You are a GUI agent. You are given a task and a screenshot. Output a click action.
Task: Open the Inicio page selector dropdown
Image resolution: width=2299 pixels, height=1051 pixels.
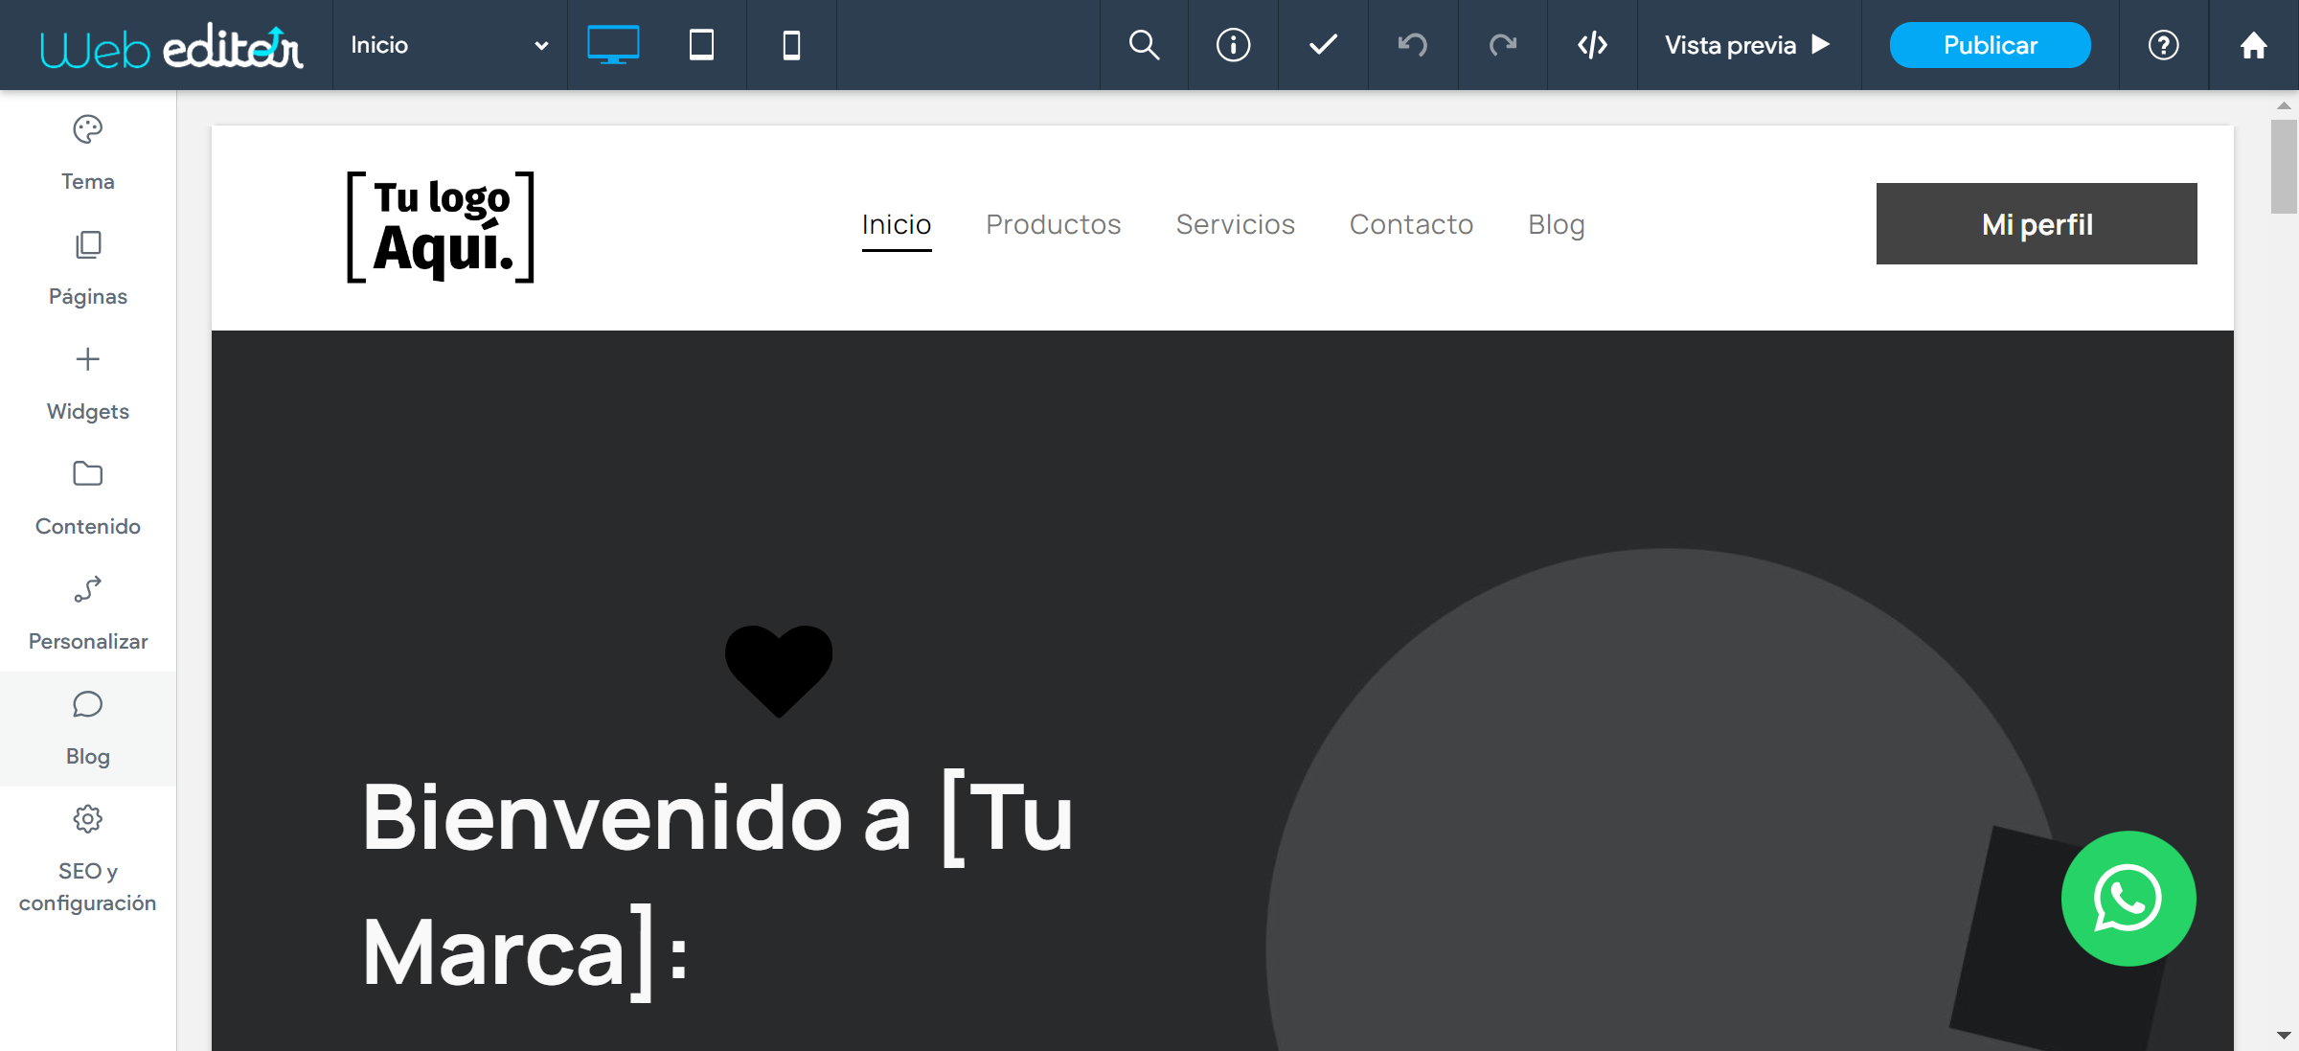[449, 45]
